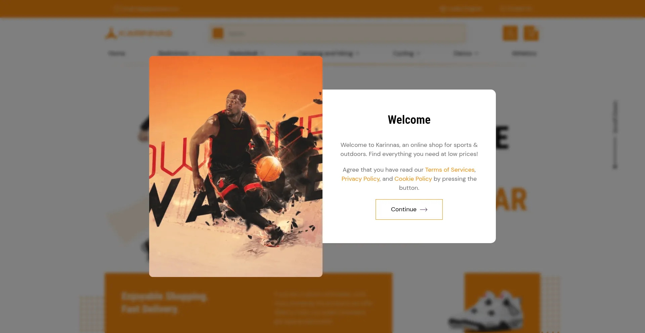Open the Privacy Policy link
This screenshot has height=333, width=645.
360,179
